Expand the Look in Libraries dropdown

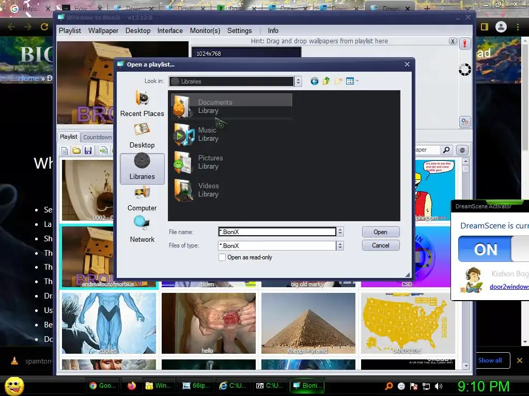298,81
